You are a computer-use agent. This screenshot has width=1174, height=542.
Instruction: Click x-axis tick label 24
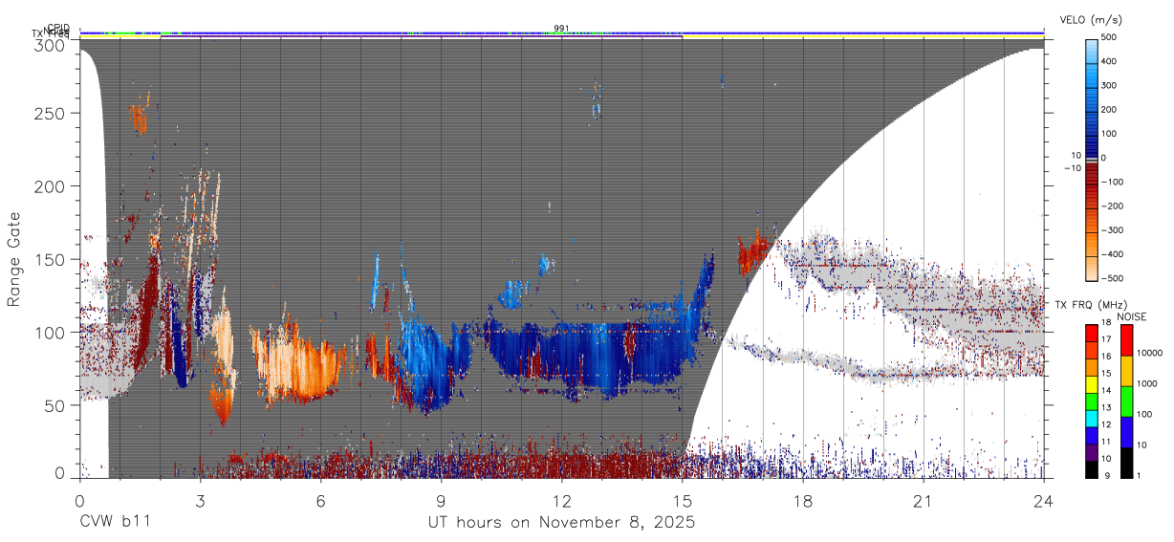coord(1043,501)
